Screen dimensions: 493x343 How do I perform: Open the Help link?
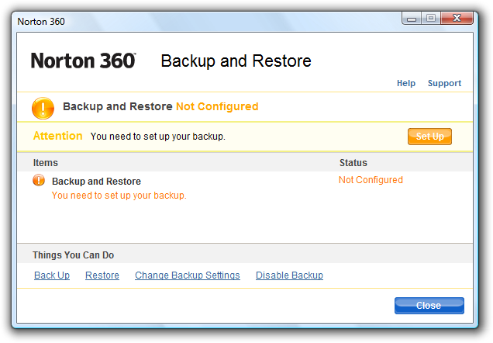(406, 83)
